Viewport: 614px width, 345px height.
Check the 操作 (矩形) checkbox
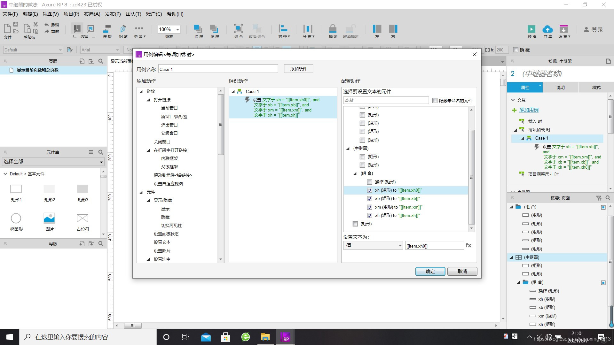point(370,182)
